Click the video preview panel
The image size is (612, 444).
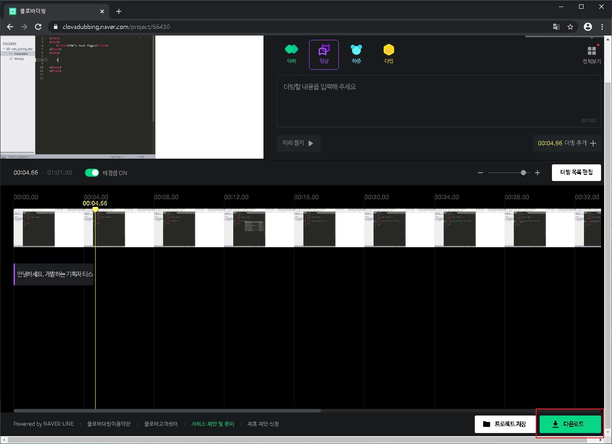132,97
